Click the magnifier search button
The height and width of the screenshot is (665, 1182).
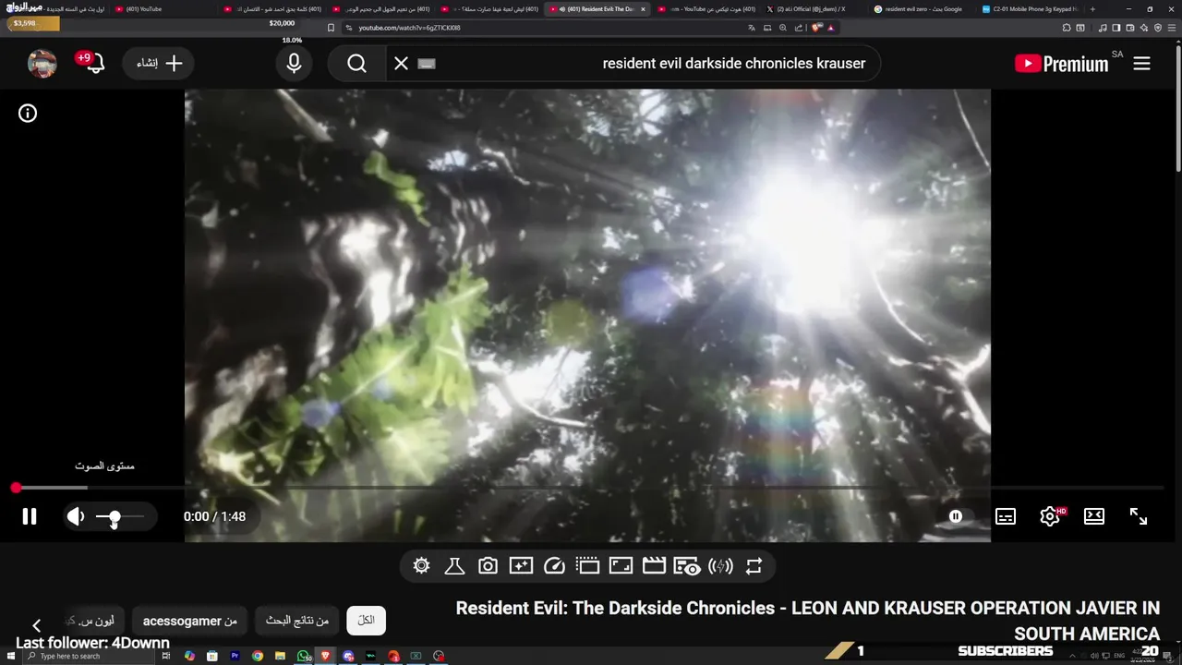click(357, 64)
